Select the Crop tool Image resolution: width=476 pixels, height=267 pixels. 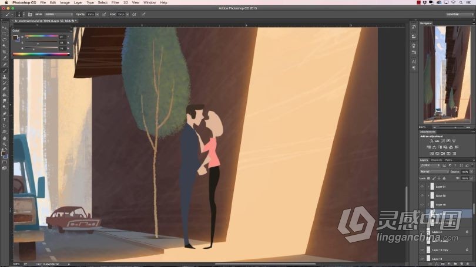point(4,52)
